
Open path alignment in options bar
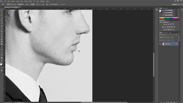pyautogui.click(x=40, y=4)
